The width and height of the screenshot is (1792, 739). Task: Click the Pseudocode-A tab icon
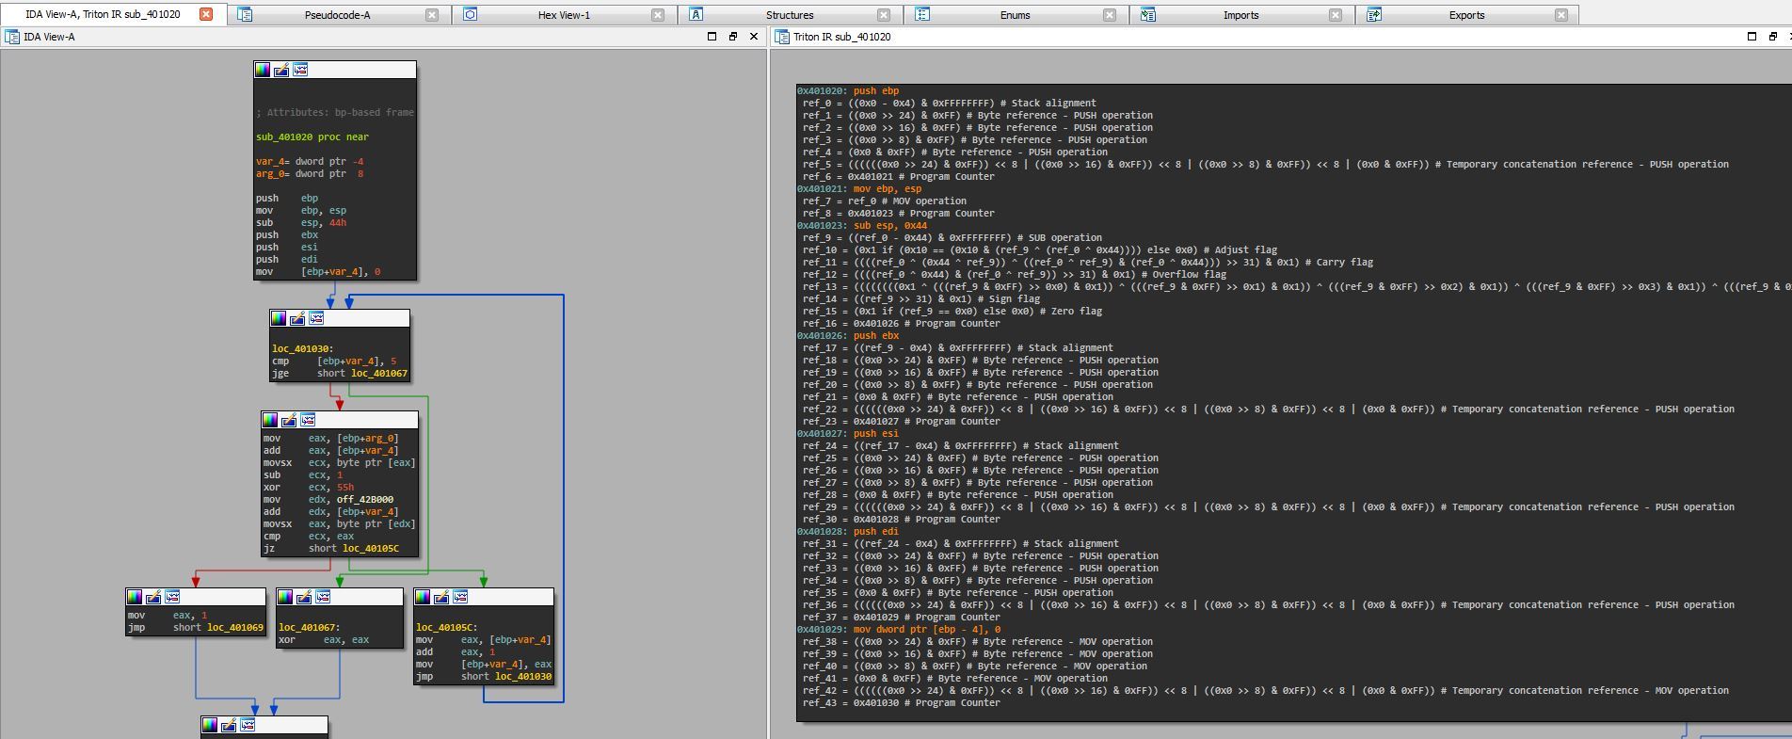coord(245,15)
